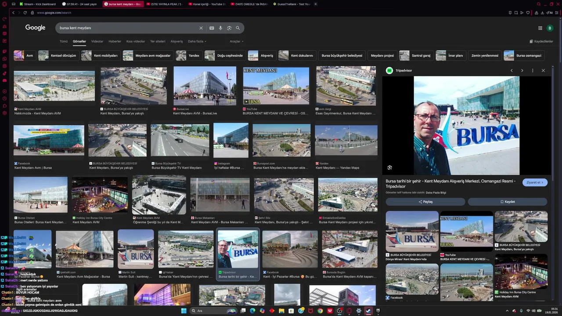
Task: Go to Google home via logo
Action: pos(35,28)
